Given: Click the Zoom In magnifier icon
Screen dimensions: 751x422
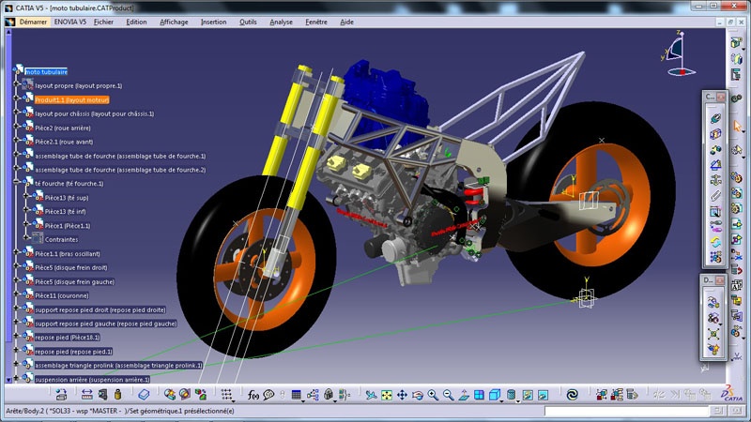Looking at the screenshot, I should coord(432,396).
